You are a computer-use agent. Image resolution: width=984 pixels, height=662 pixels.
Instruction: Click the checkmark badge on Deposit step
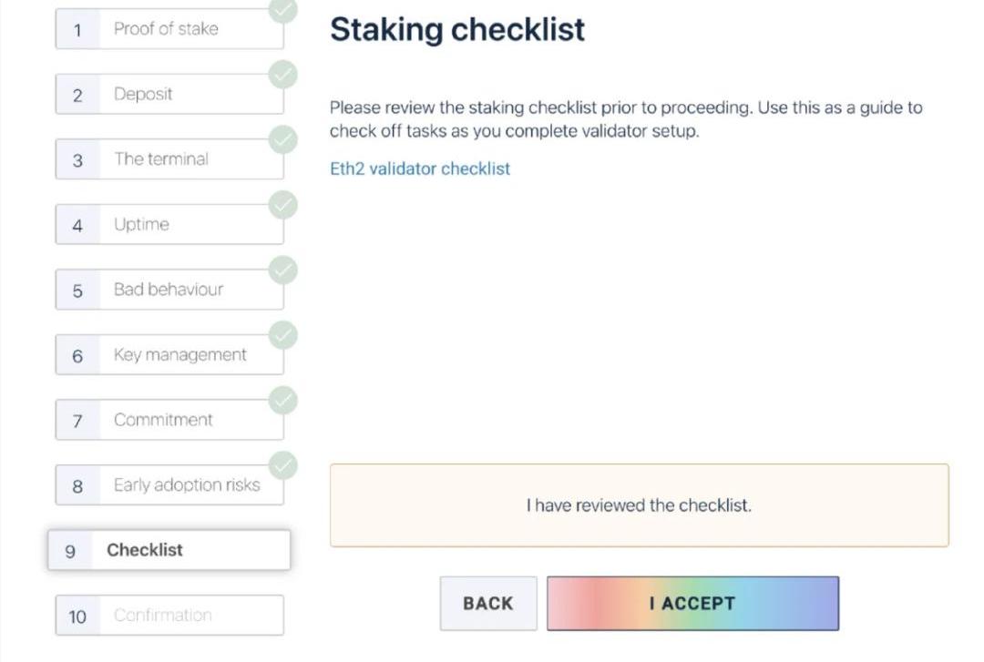click(283, 75)
